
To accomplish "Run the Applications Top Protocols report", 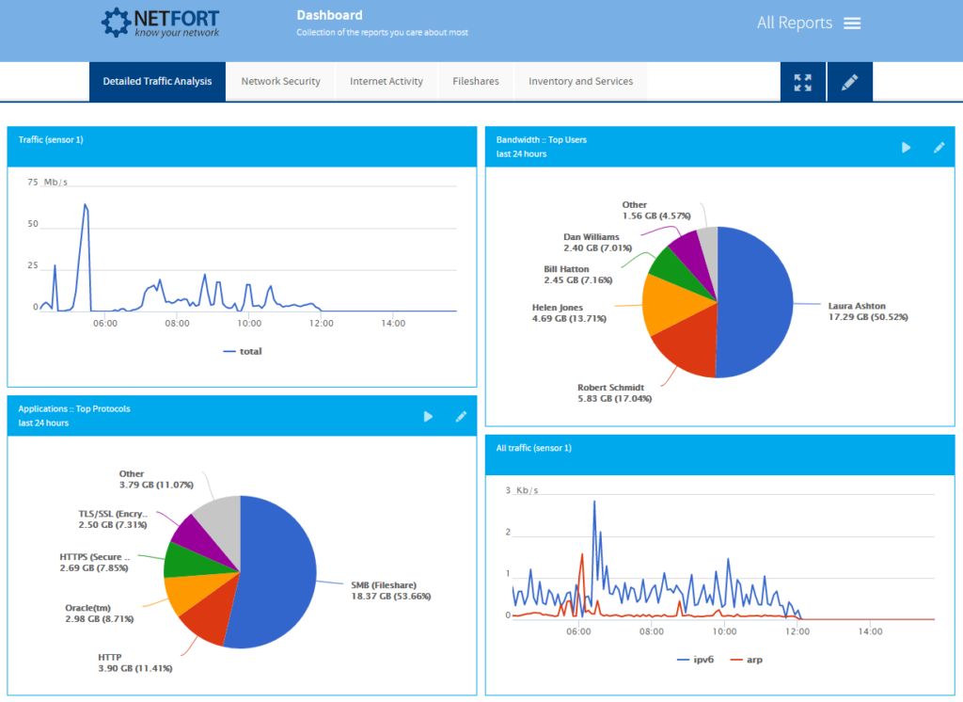I will pyautogui.click(x=428, y=416).
